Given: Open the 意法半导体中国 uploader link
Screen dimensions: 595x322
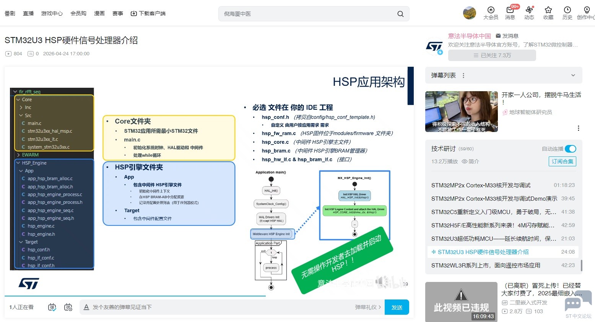Looking at the screenshot, I should [470, 36].
